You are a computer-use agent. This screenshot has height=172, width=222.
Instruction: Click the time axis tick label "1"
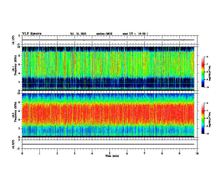[x=40, y=153]
